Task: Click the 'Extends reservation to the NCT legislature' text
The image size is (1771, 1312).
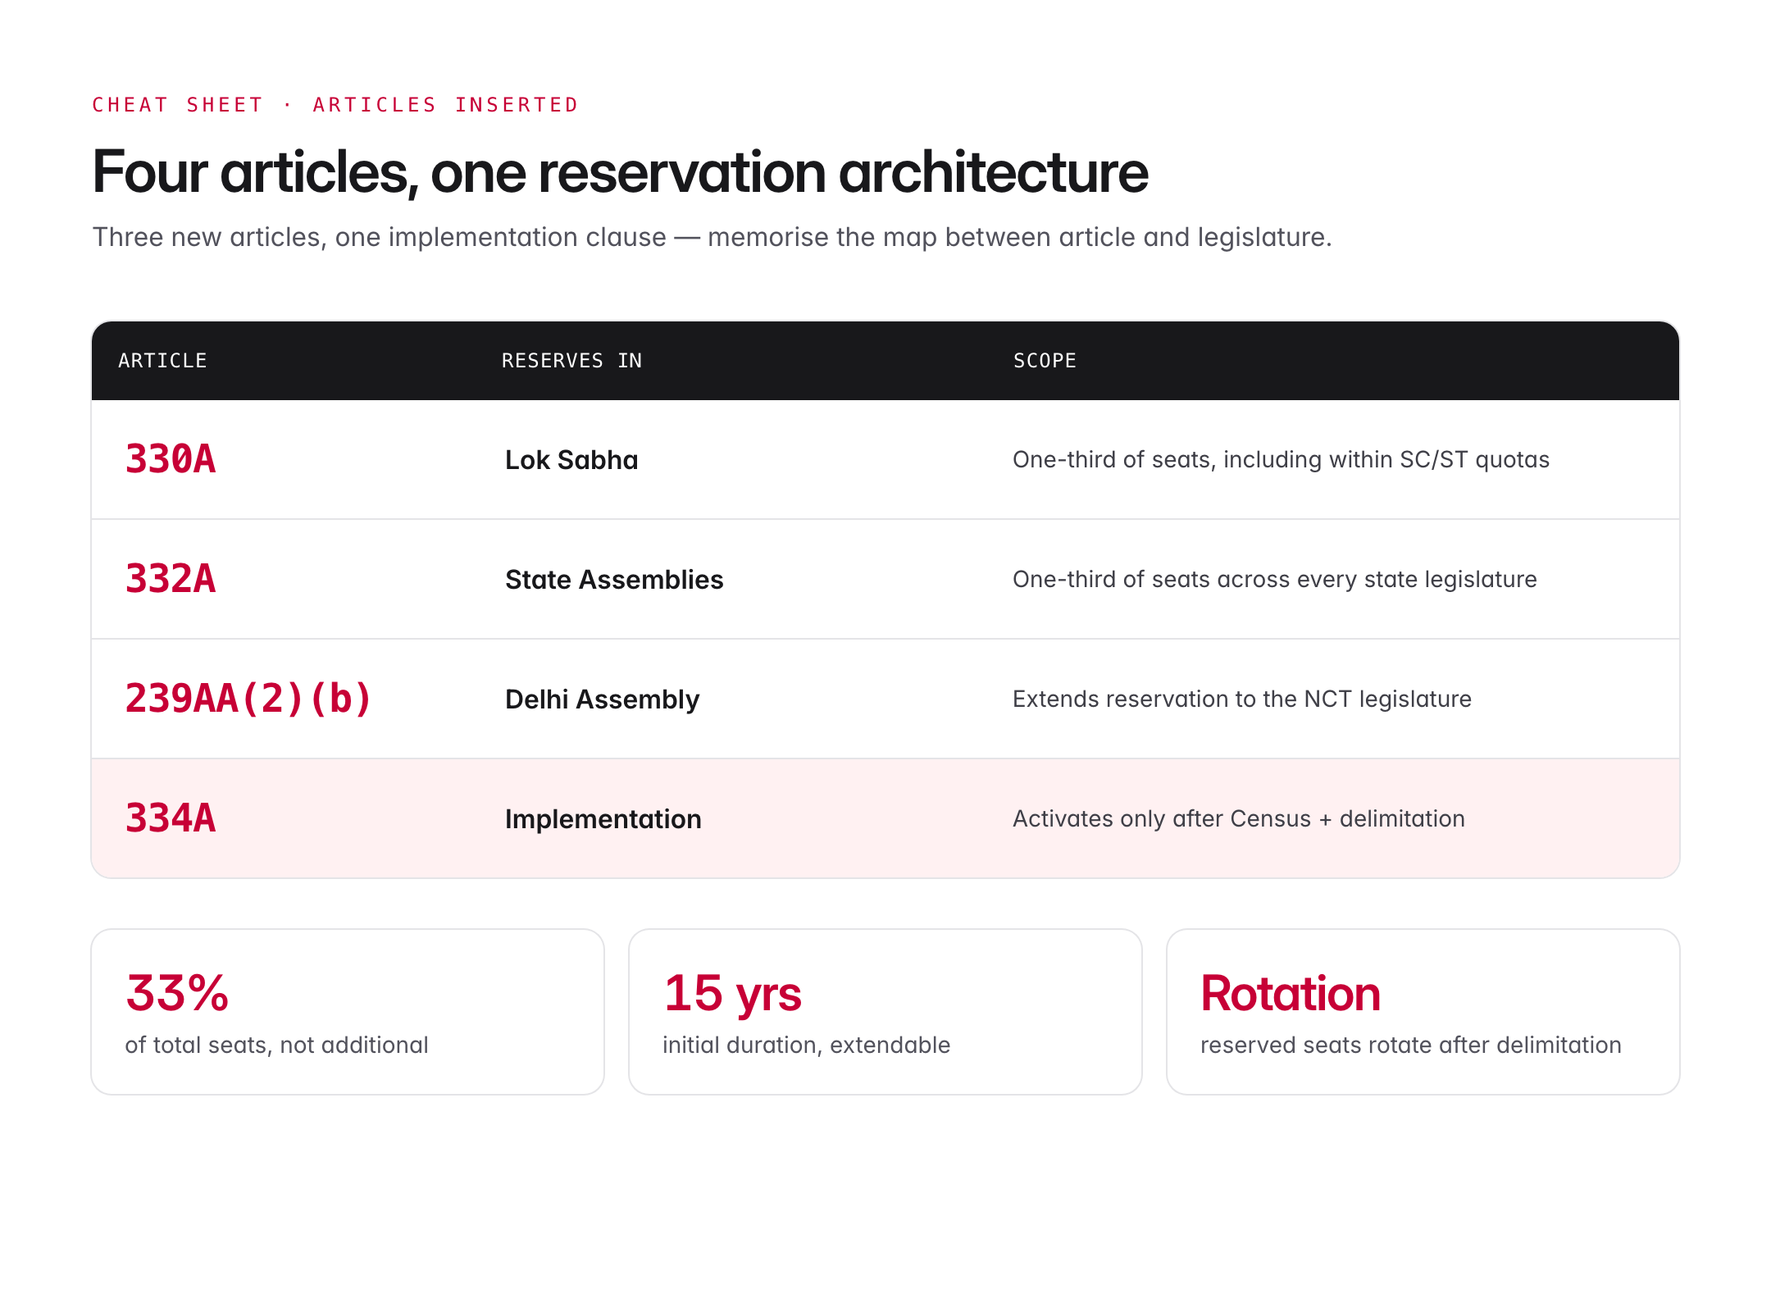Action: 1241,699
